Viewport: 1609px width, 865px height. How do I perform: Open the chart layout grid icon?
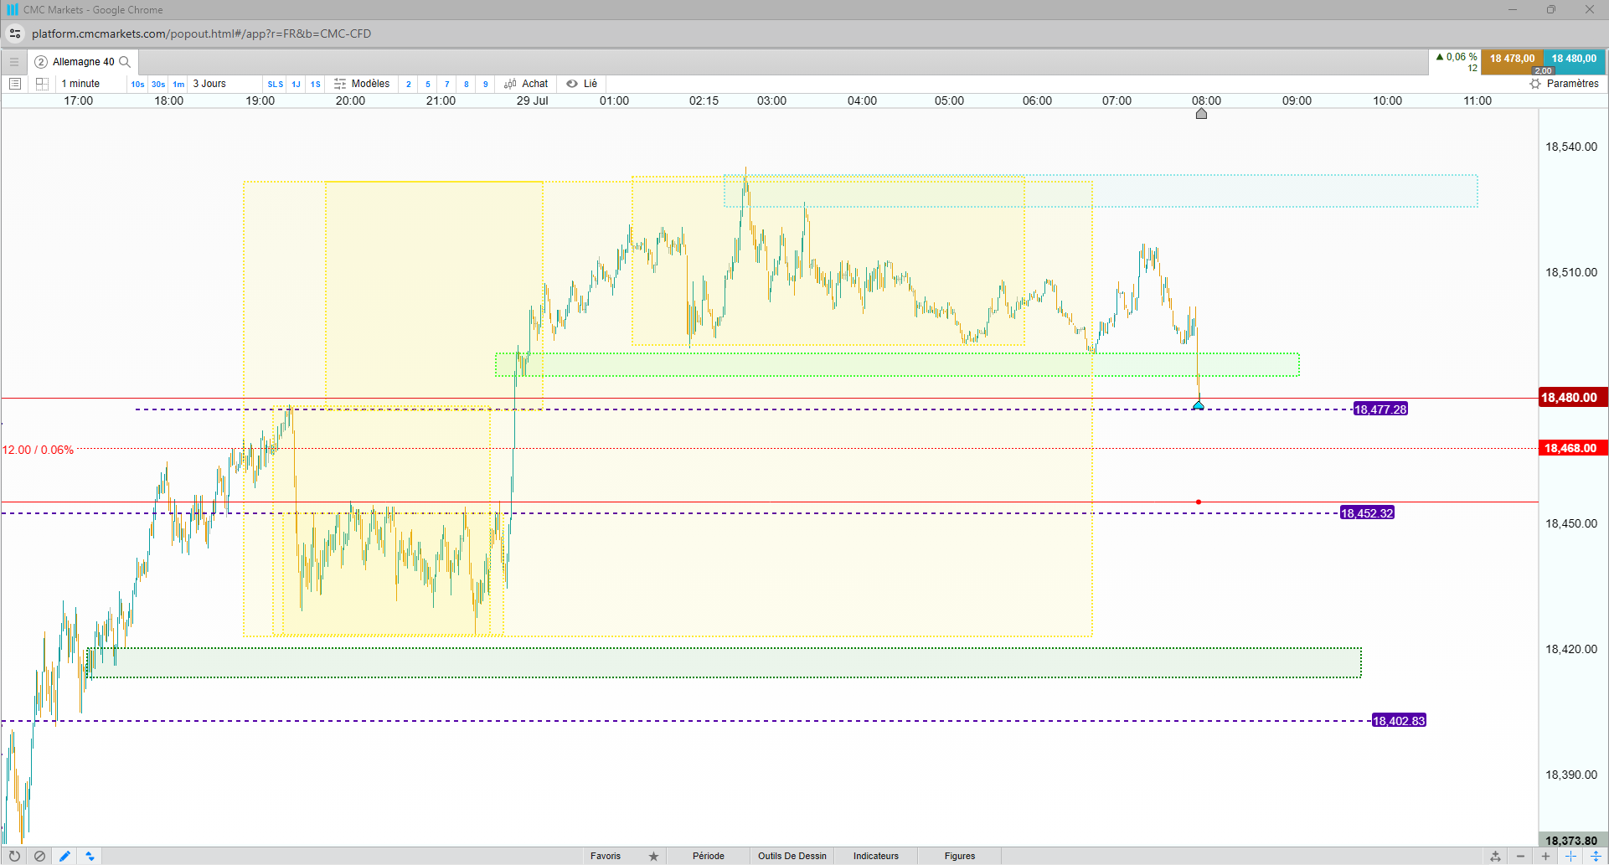[x=42, y=84]
